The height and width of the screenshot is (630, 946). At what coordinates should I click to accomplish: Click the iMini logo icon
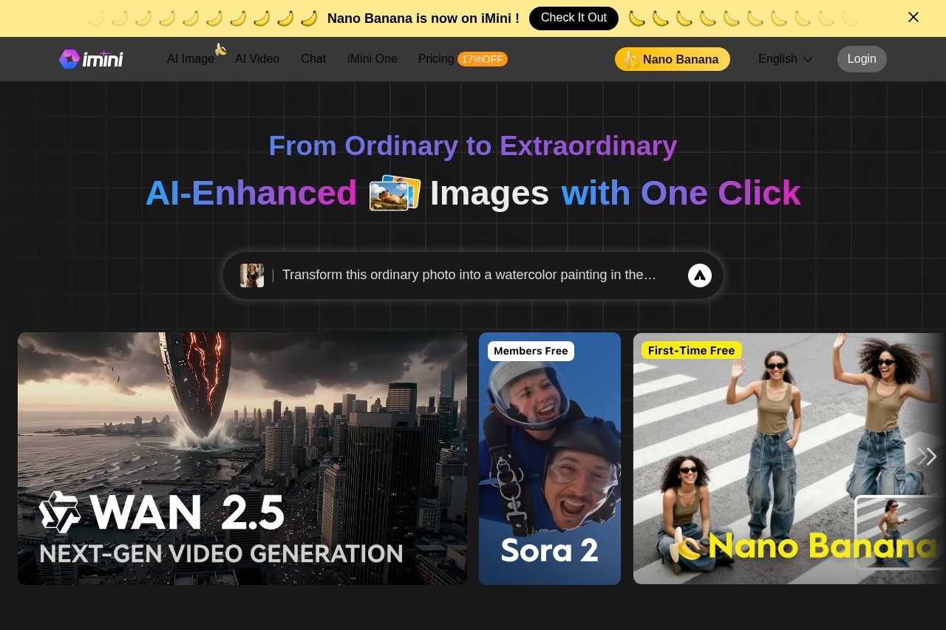point(69,59)
